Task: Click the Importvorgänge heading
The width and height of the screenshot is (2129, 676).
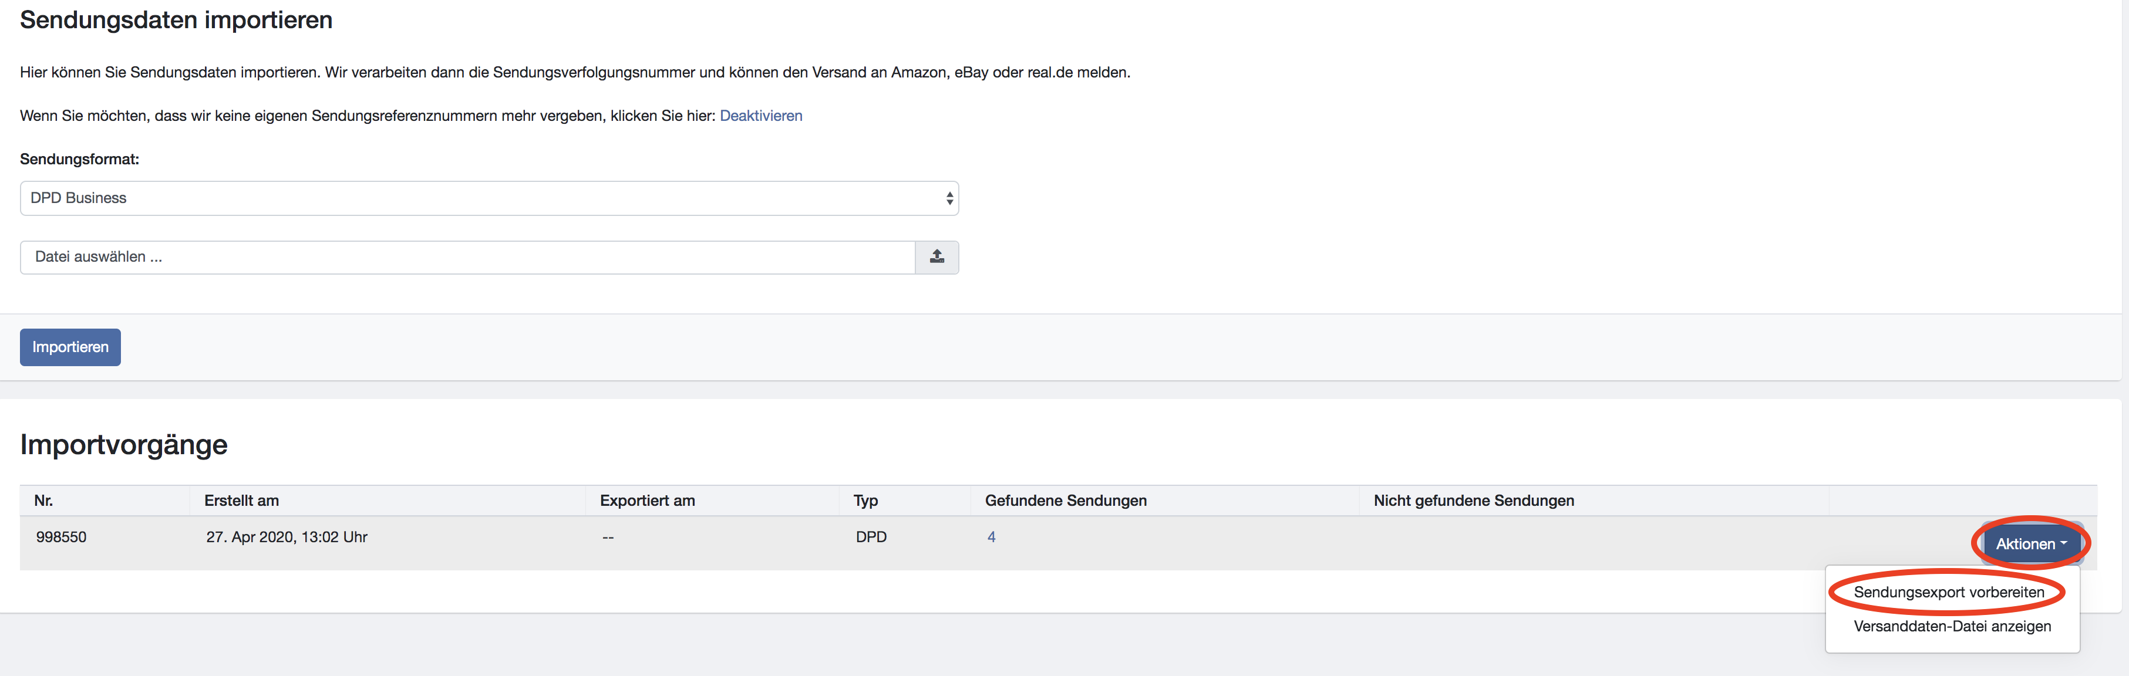Action: [x=124, y=445]
